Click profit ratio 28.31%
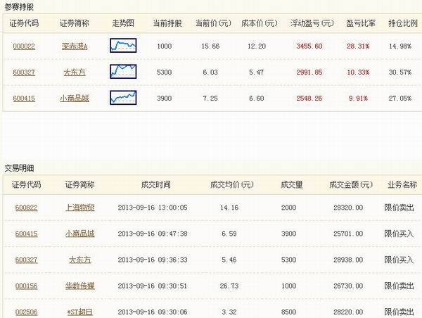 (358, 46)
